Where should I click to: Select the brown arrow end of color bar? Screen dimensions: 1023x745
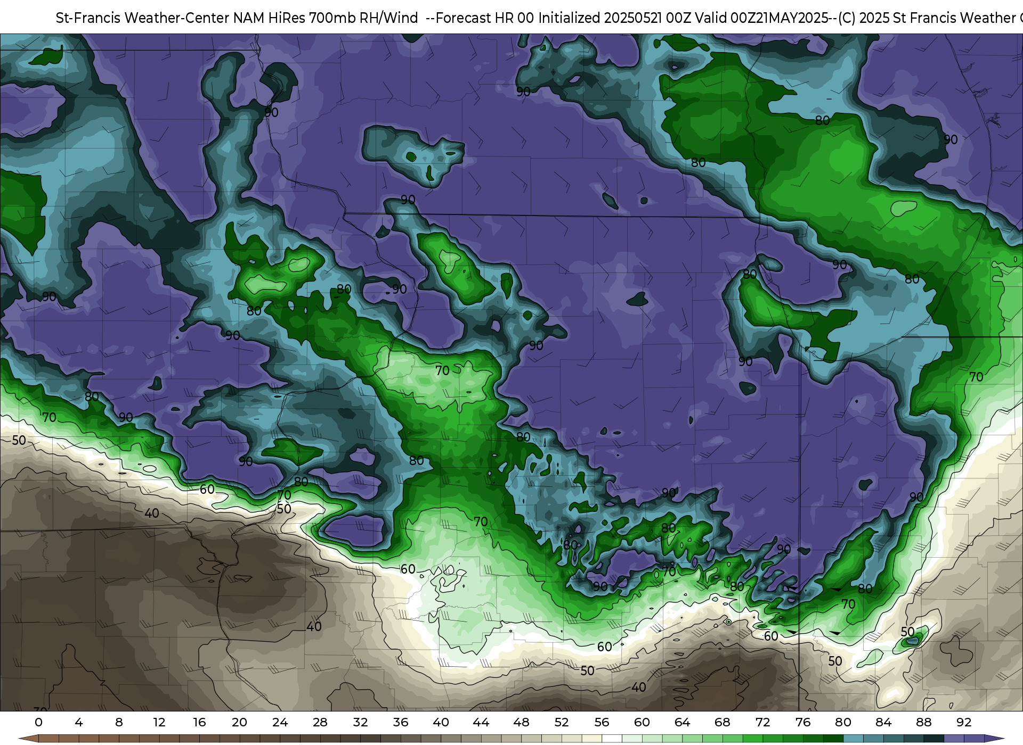tap(29, 739)
